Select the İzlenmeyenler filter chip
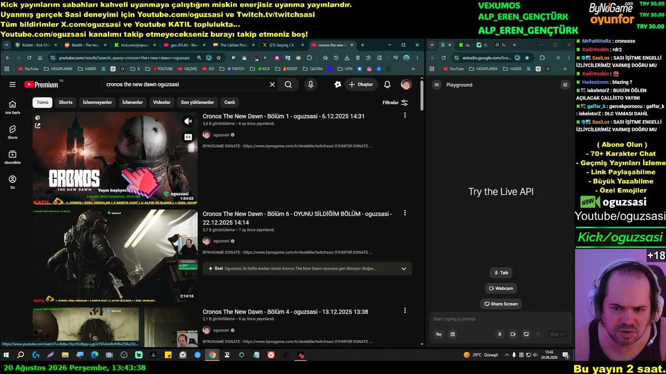The height and width of the screenshot is (374, 666). tap(97, 102)
